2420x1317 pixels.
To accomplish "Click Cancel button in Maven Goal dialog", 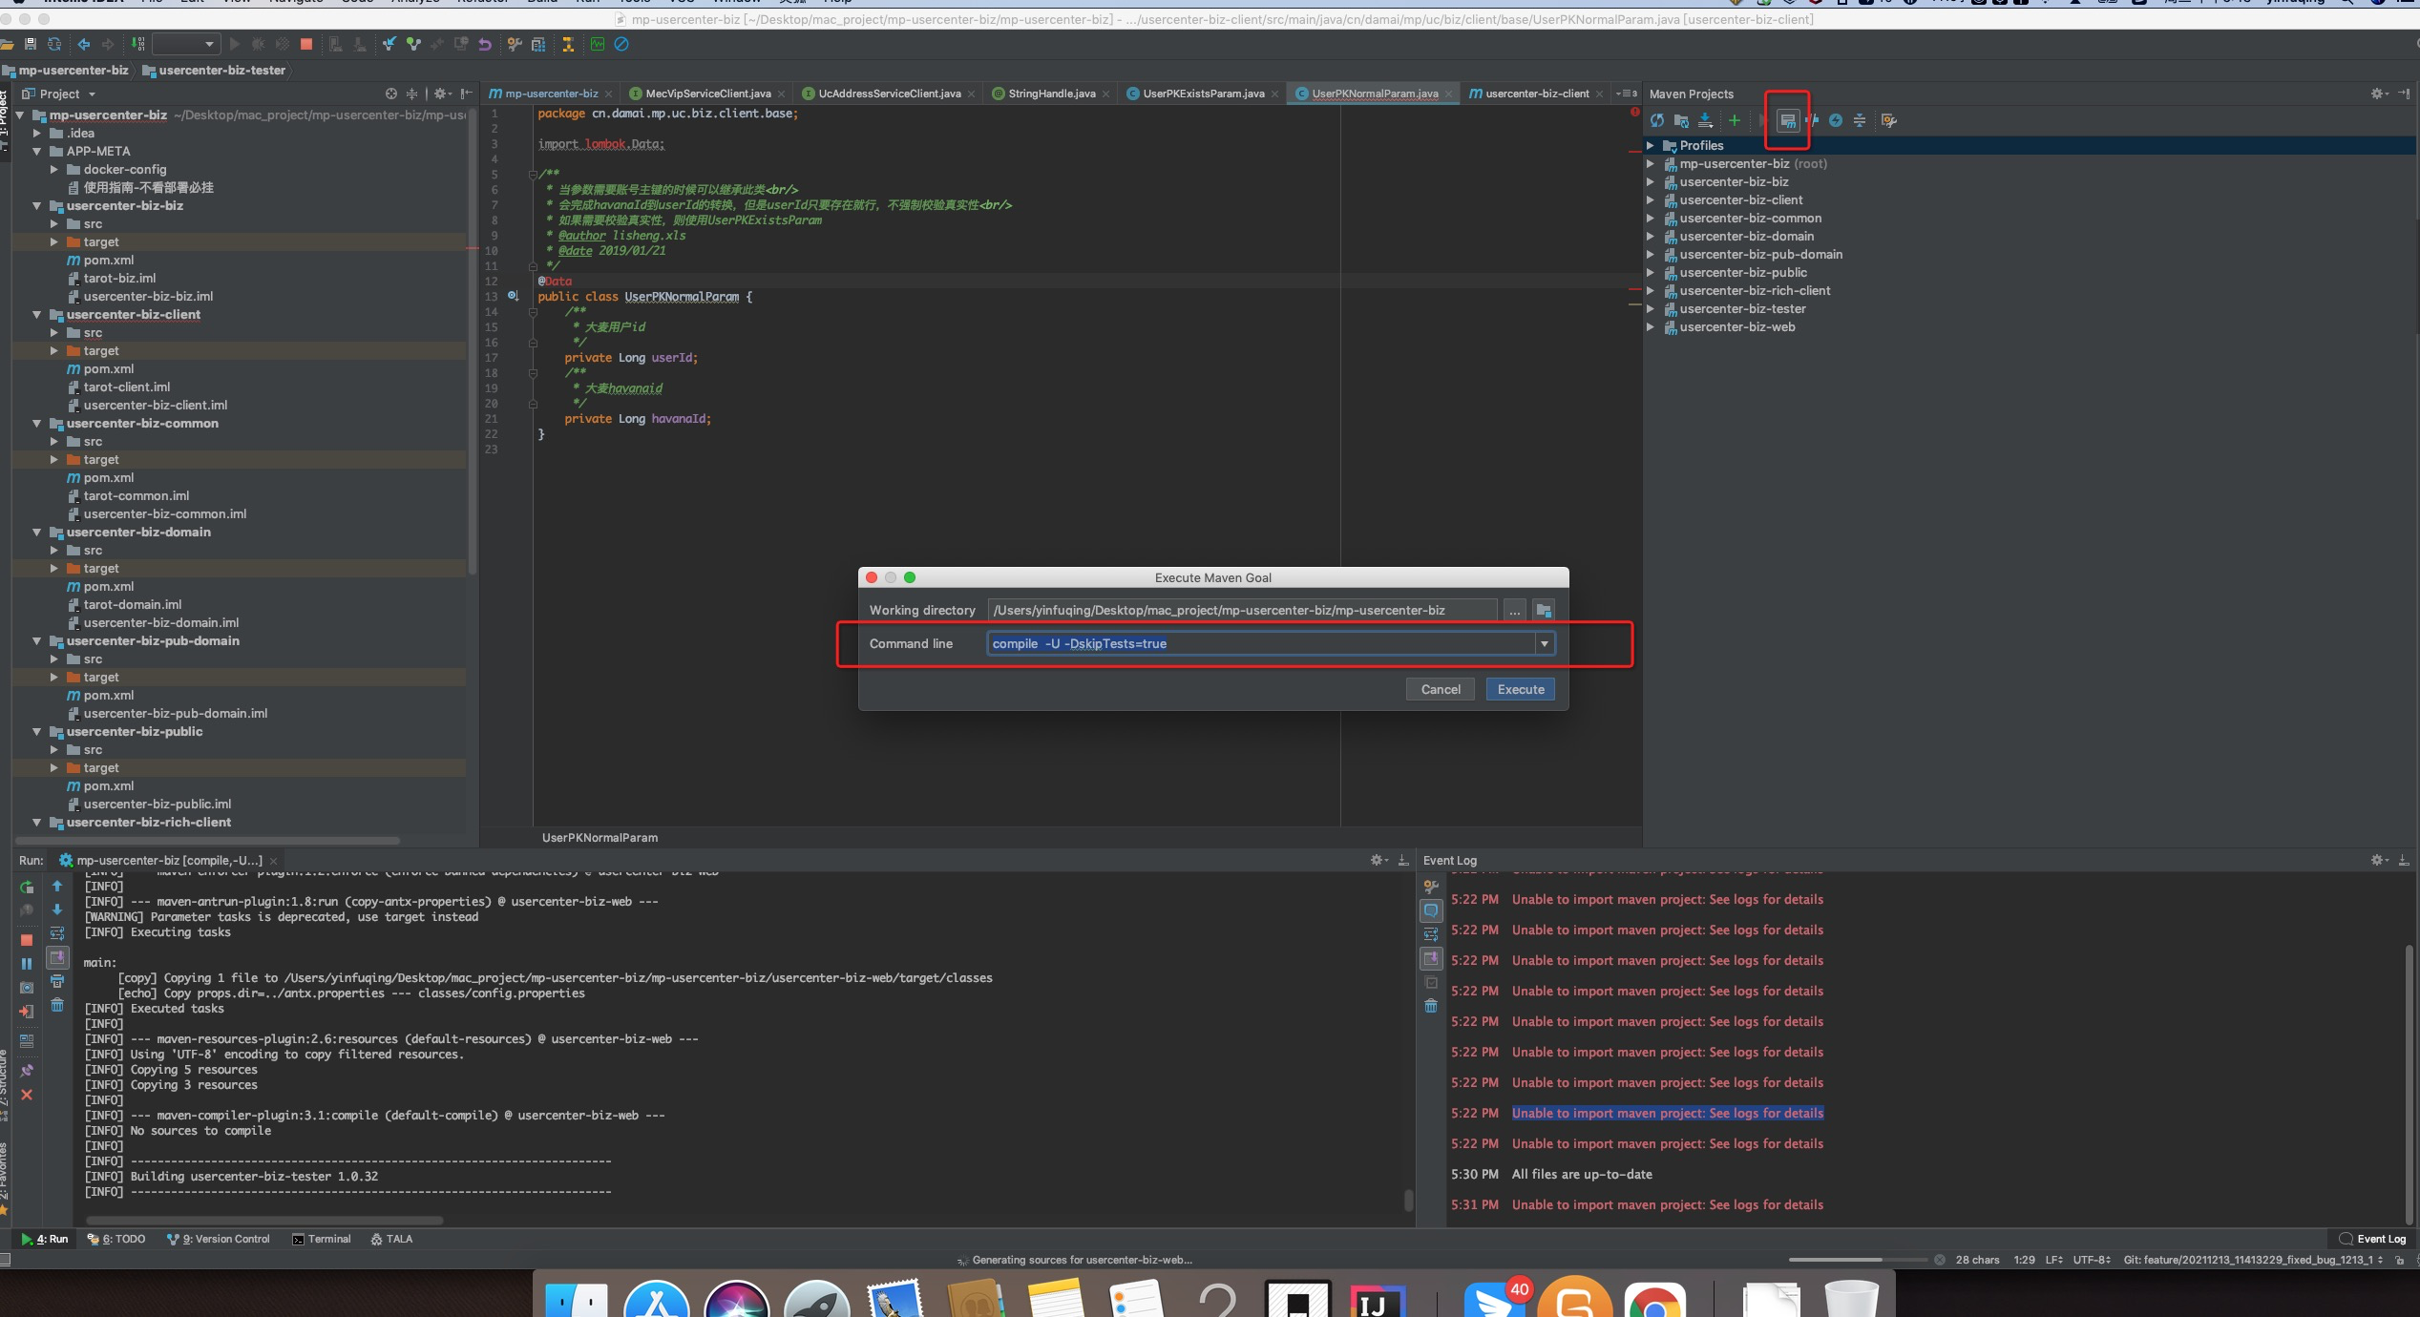I will (1440, 689).
